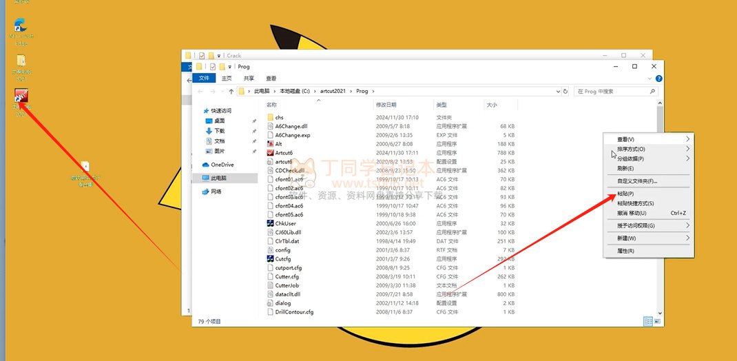The image size is (737, 361).
Task: Select the DrillContour.cfg file name
Action: pyautogui.click(x=294, y=311)
